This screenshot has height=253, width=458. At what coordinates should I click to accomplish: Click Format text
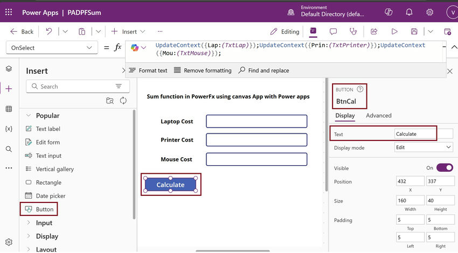[148, 71]
